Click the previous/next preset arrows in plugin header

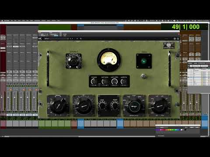click(x=71, y=39)
